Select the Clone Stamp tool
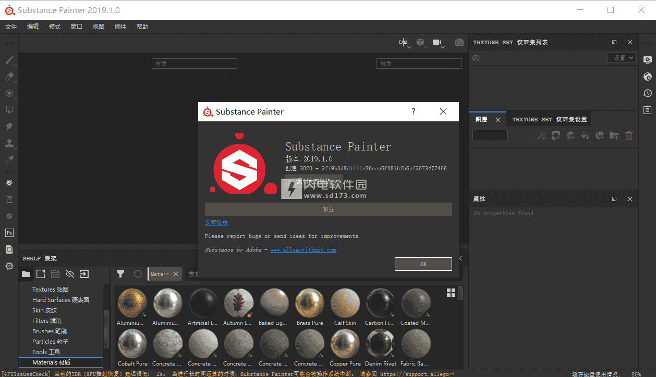Screen dimensions: 656x377 10,143
